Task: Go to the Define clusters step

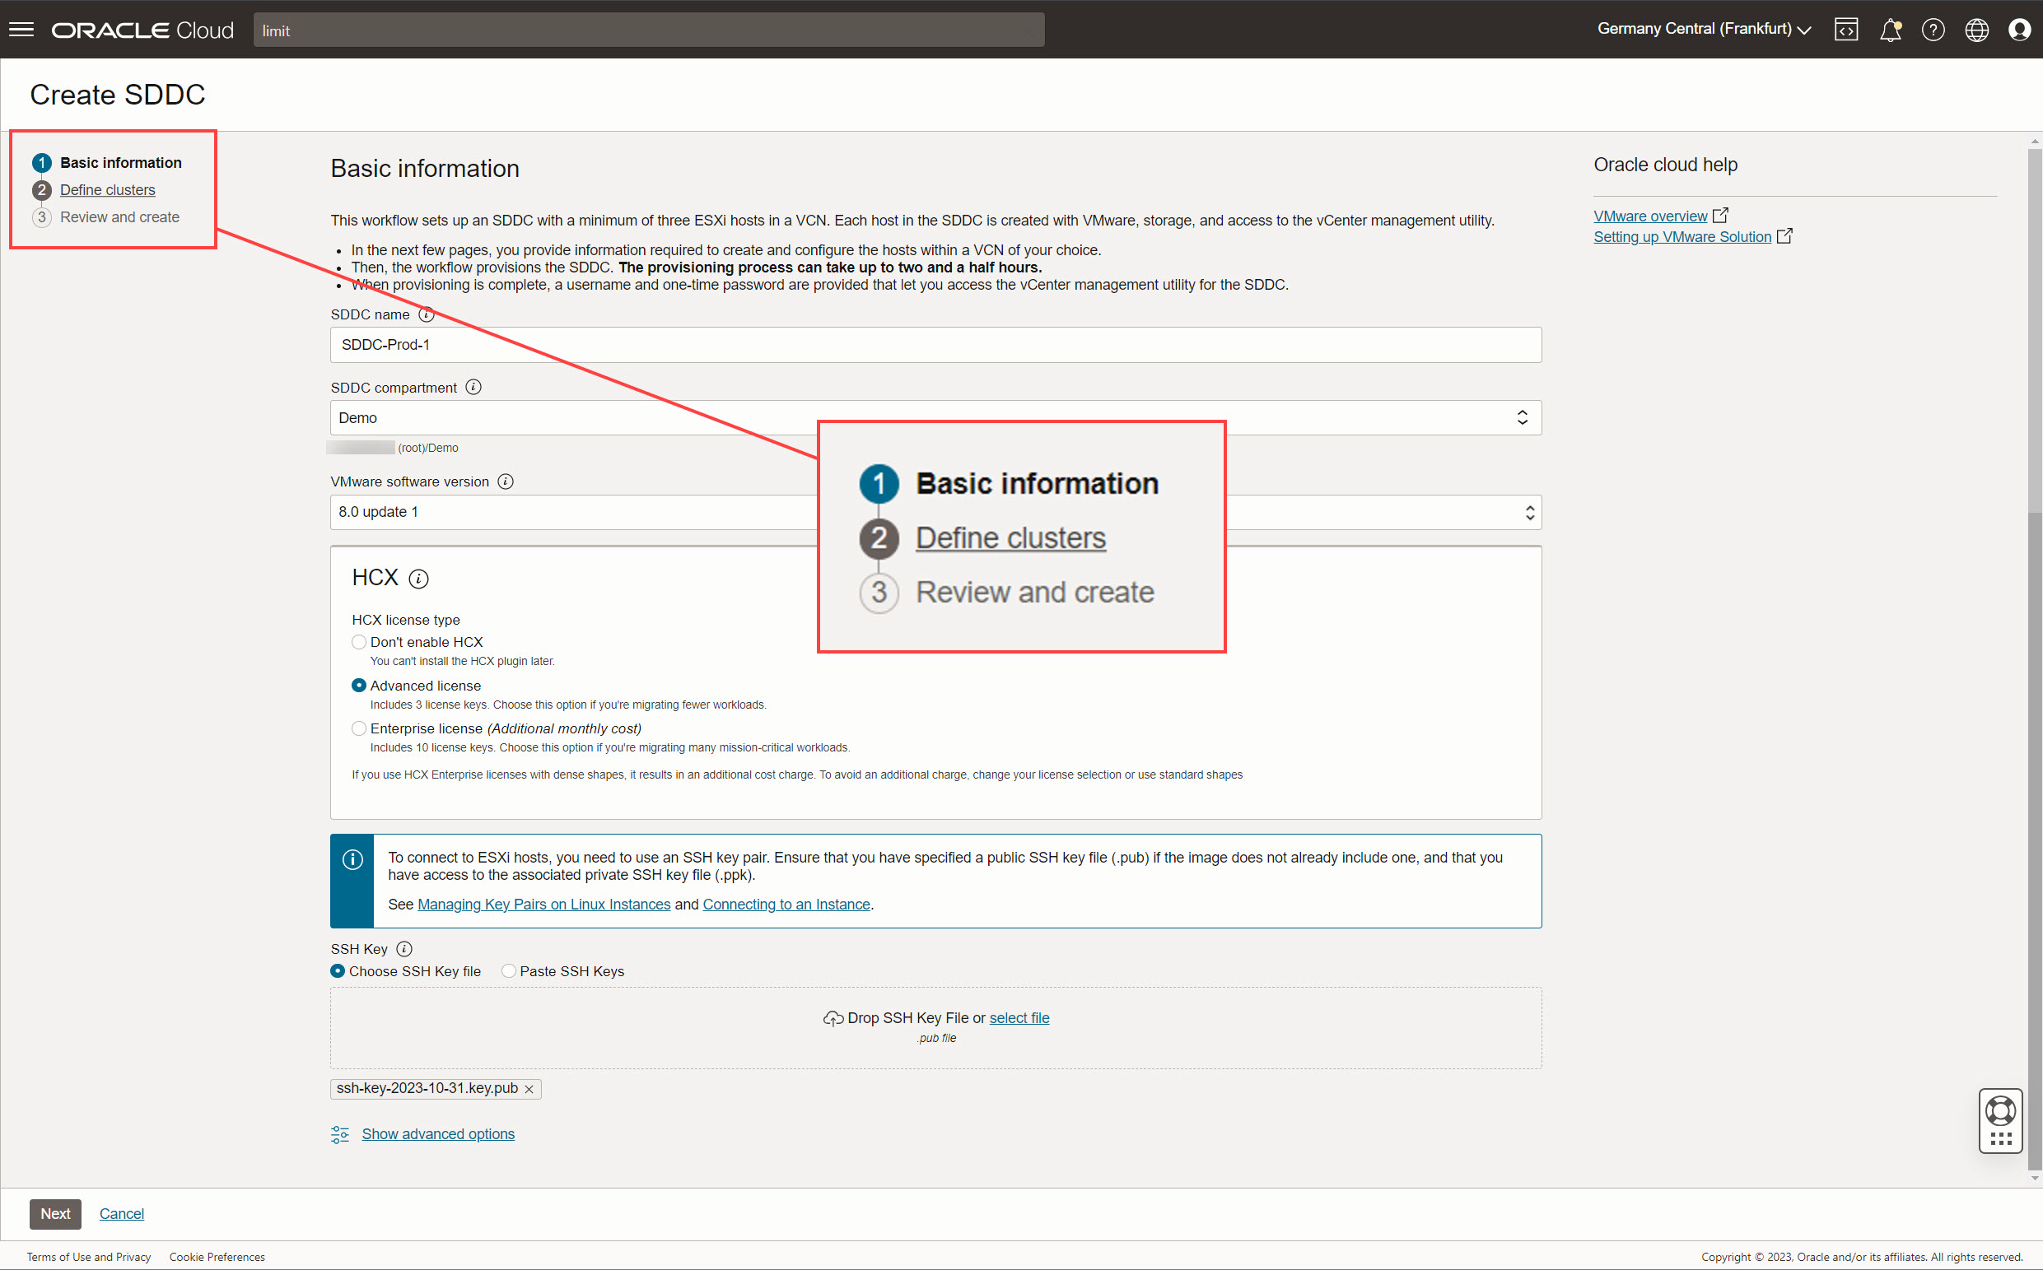Action: pos(107,190)
